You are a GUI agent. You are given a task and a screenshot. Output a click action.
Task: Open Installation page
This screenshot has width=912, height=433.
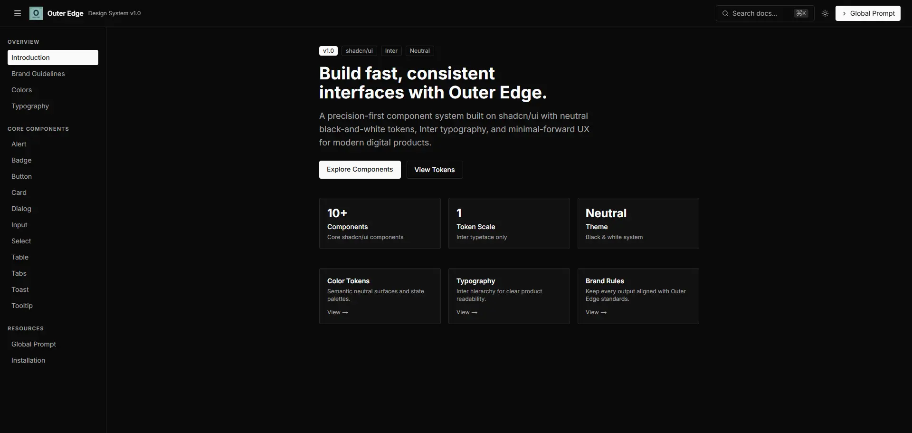pos(53,360)
